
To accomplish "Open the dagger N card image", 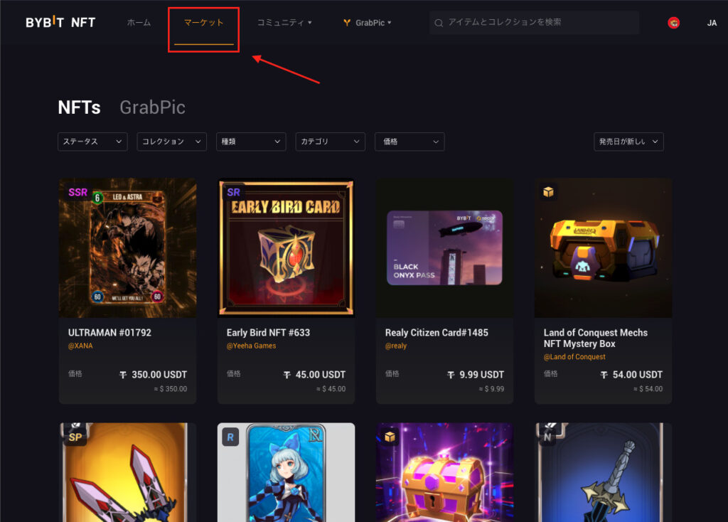I will (603, 472).
